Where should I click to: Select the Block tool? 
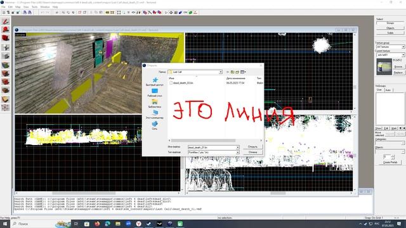(x=6, y=56)
